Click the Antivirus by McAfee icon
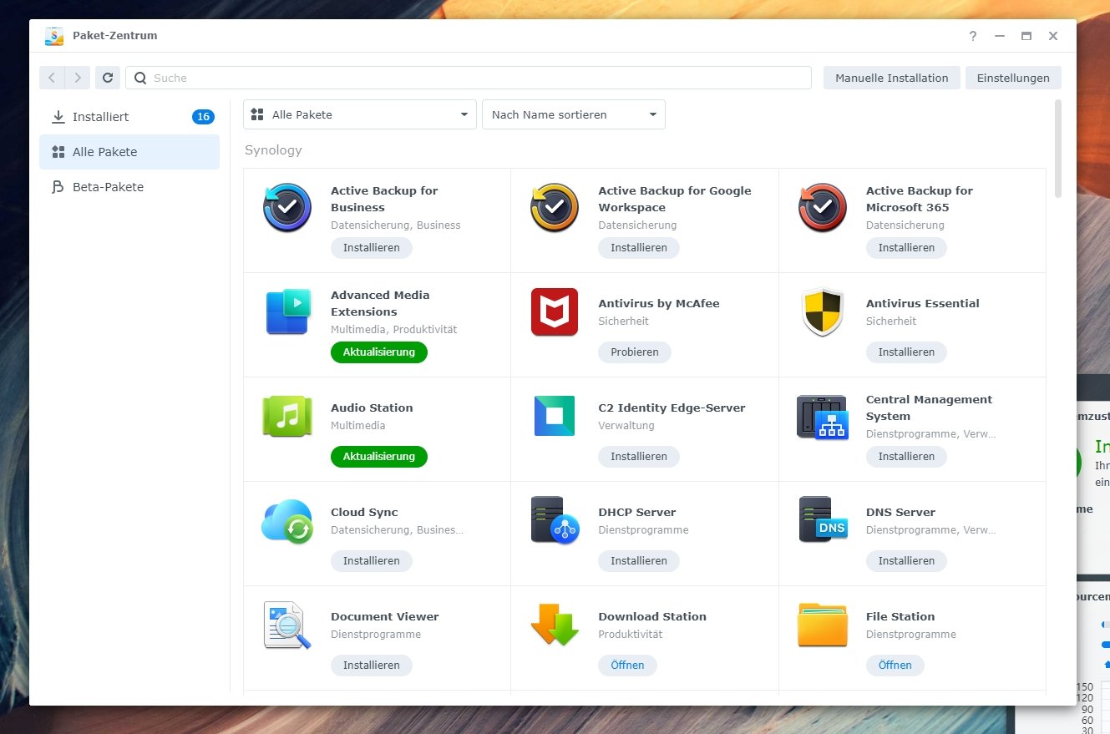This screenshot has height=734, width=1110. coord(554,311)
